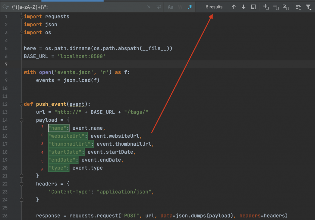
Task: Collapse the payload dict at line 14
Action: tap(22, 120)
